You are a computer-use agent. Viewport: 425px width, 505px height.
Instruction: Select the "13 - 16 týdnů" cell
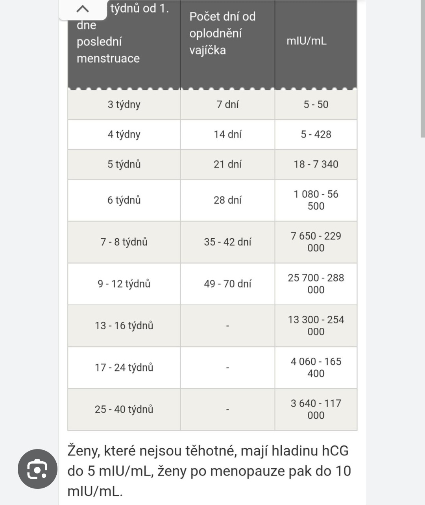[124, 326]
